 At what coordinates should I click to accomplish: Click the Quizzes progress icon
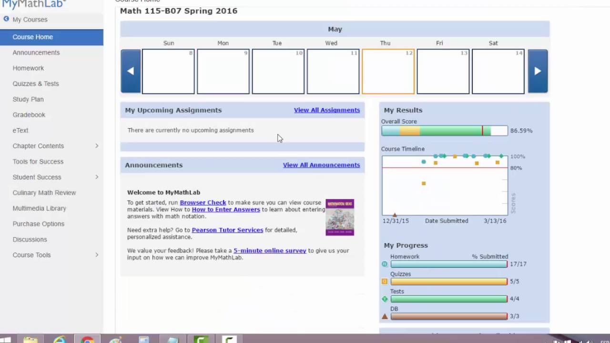[x=385, y=282]
